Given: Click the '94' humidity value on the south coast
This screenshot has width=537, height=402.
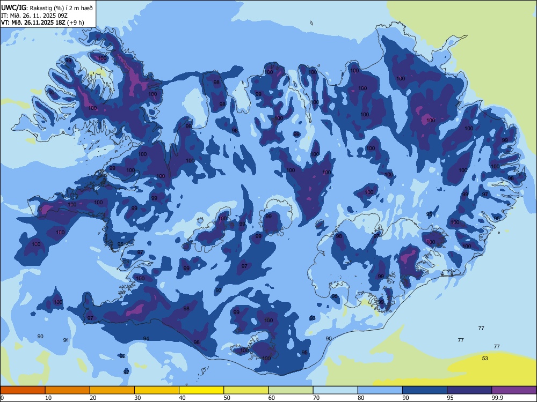Looking at the screenshot, I should click(x=146, y=338).
